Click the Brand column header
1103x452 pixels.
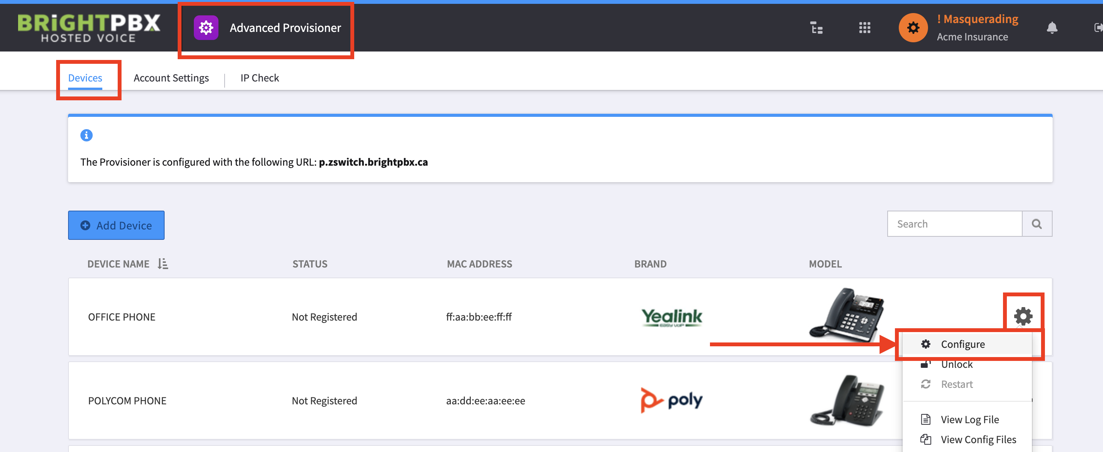pyautogui.click(x=650, y=264)
